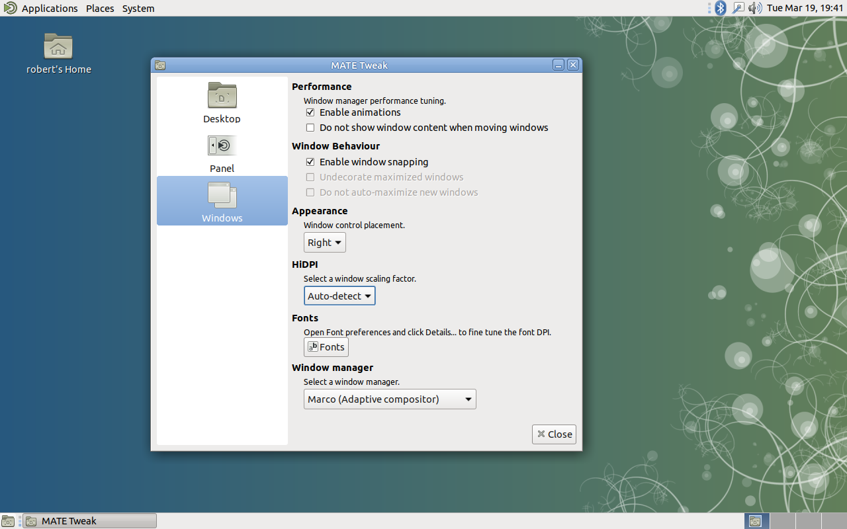
Task: Open robert's Home folder on desktop
Action: click(58, 54)
